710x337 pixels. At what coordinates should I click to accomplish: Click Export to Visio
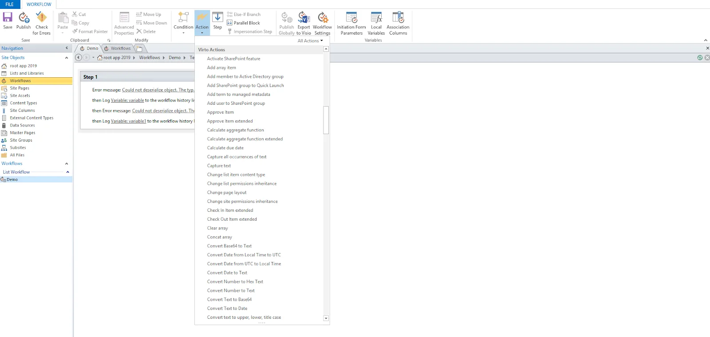(x=304, y=24)
